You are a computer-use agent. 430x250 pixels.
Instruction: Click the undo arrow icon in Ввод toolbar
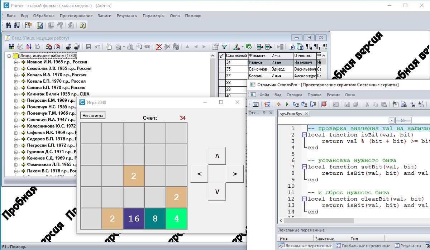(97, 47)
